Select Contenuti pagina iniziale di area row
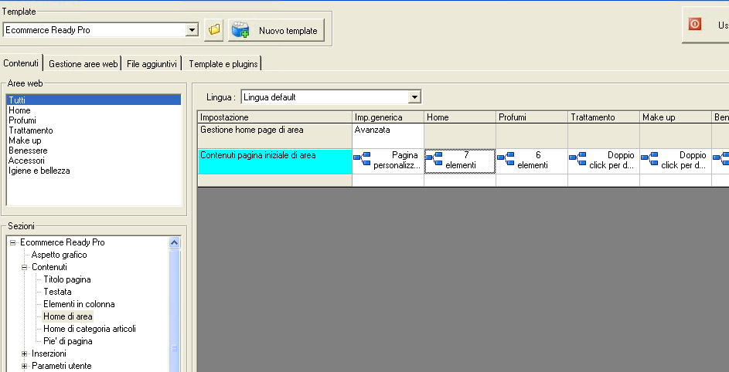Screen dimensions: 729x372 pos(274,161)
